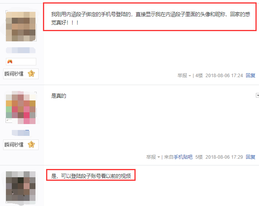The image size is (259, 206).
Task: Expand the arrow next to 举报 on 4楼
Action: [190, 76]
